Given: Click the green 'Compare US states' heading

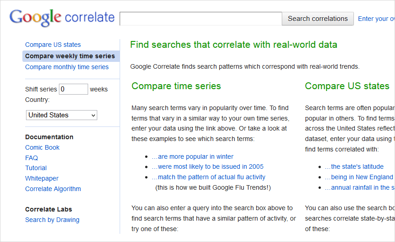Looking at the screenshot, I should pos(347,86).
